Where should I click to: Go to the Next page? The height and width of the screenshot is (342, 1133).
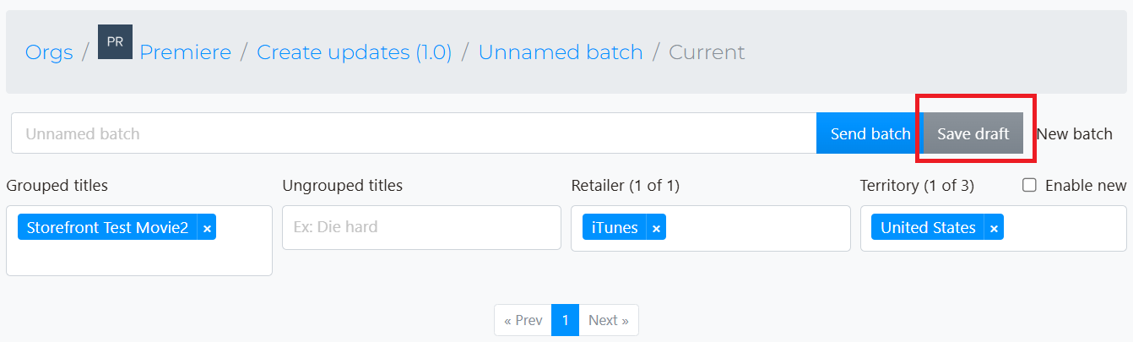(x=609, y=320)
